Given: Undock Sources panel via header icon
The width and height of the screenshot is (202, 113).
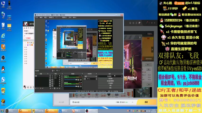Looking at the screenshot, I should point(62,74).
